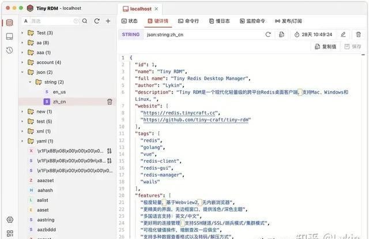This screenshot has height=239, width=369.
Task: Close the localhost tab
Action: tap(156, 9)
